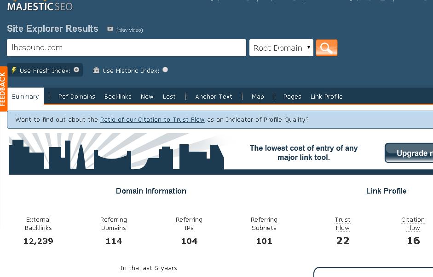Click the Upgrade button in banner
433x277 pixels.
click(409, 153)
